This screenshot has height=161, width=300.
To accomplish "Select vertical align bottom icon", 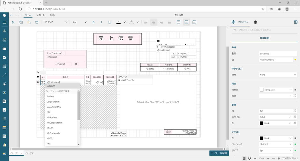I will [x=194, y=22].
